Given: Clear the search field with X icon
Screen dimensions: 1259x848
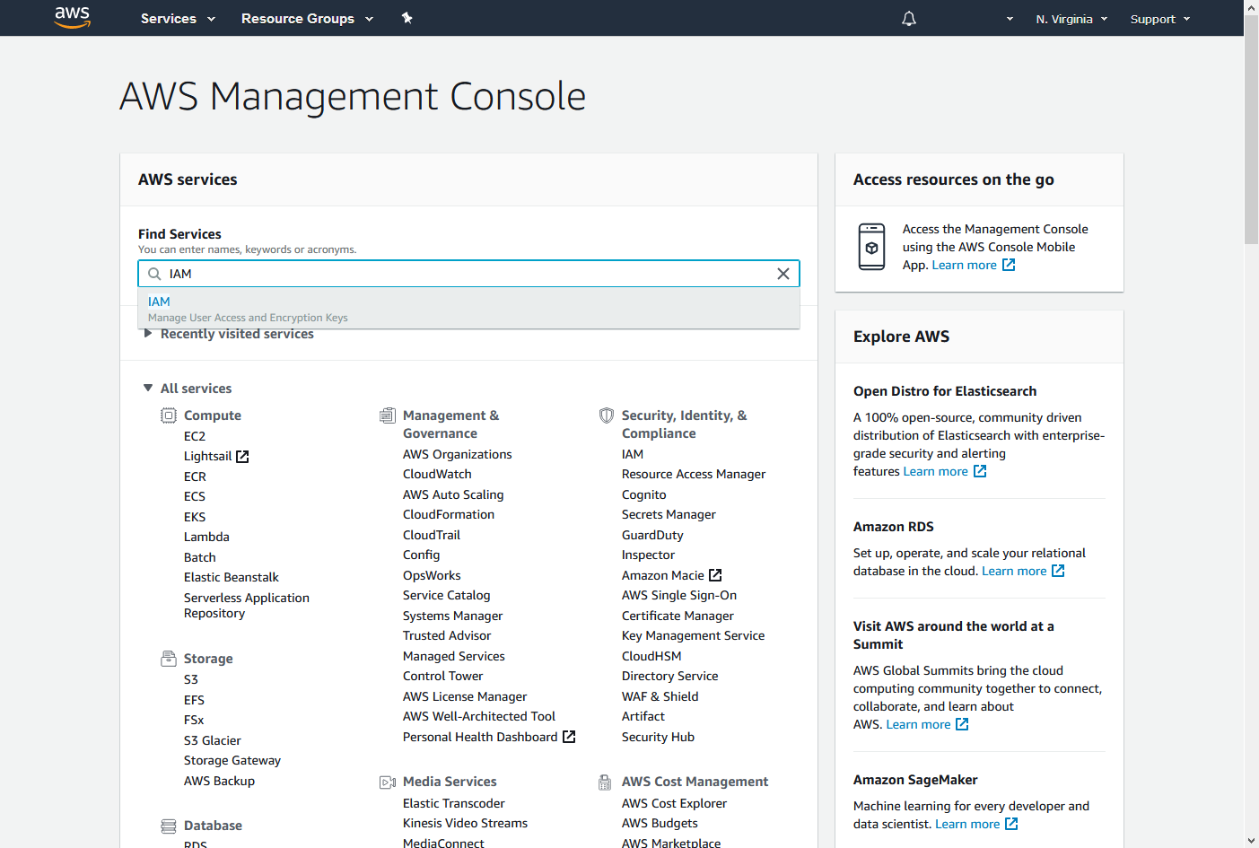Looking at the screenshot, I should point(783,274).
